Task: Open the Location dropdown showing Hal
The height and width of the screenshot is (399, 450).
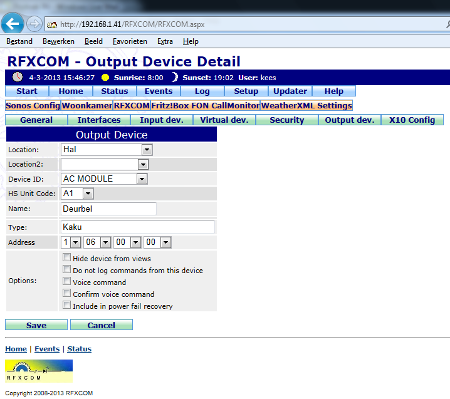Action: 107,150
